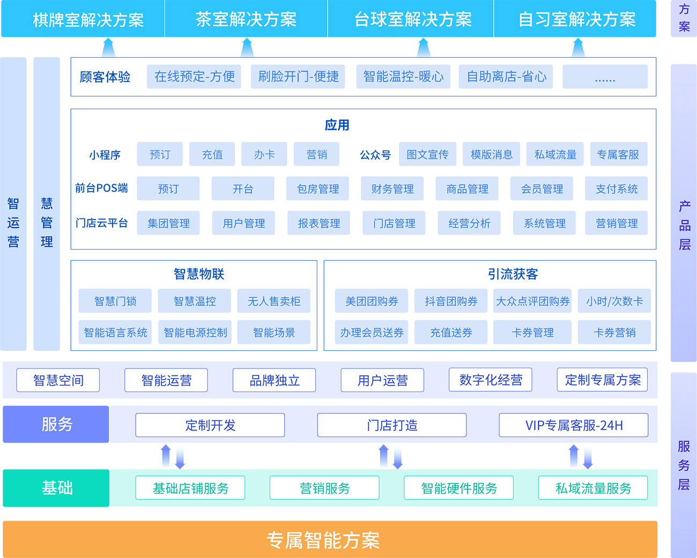Click the 开台 box in POS row
The width and height of the screenshot is (697, 558).
(x=243, y=188)
